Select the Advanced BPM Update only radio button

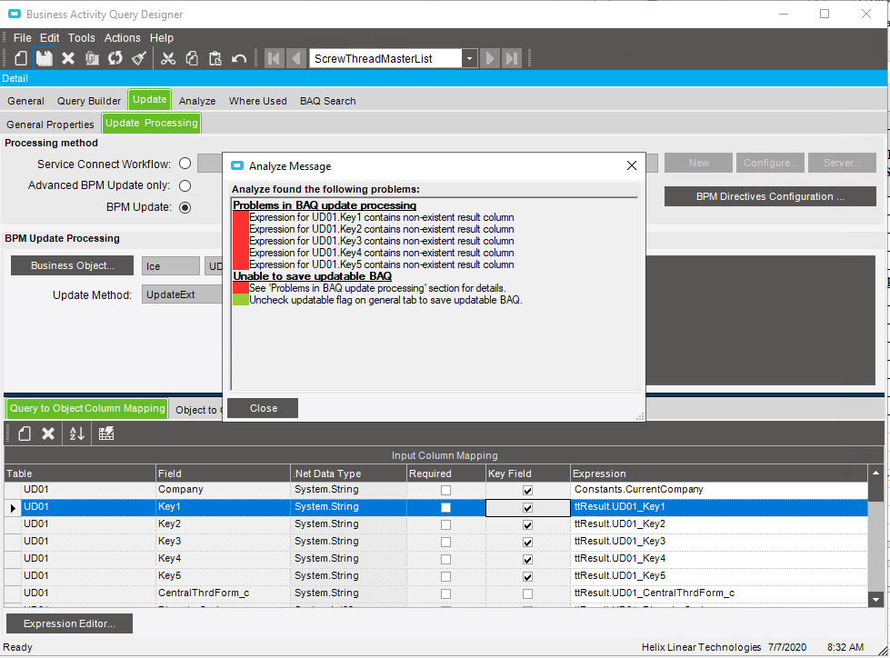point(185,185)
